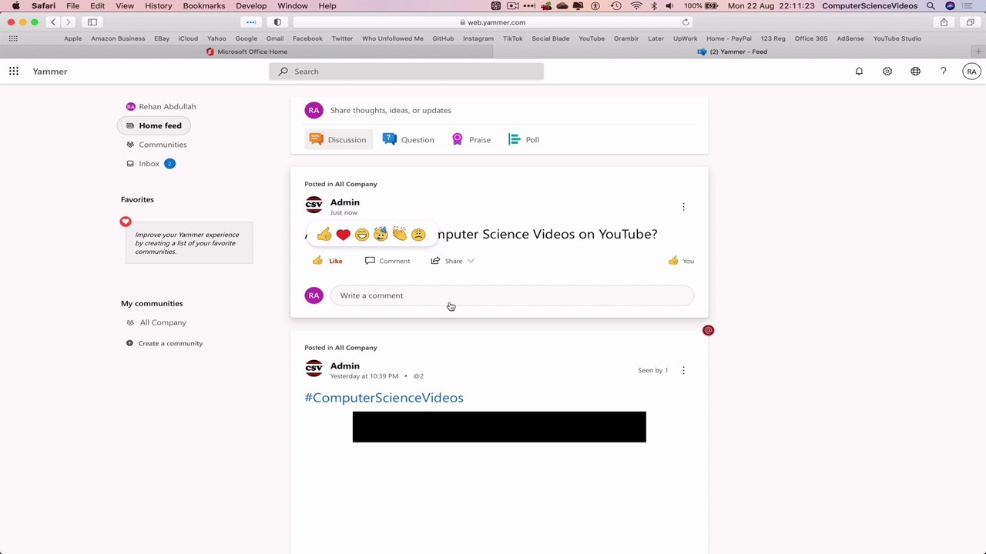The height and width of the screenshot is (554, 986).
Task: Open the Safari History menu
Action: [159, 6]
